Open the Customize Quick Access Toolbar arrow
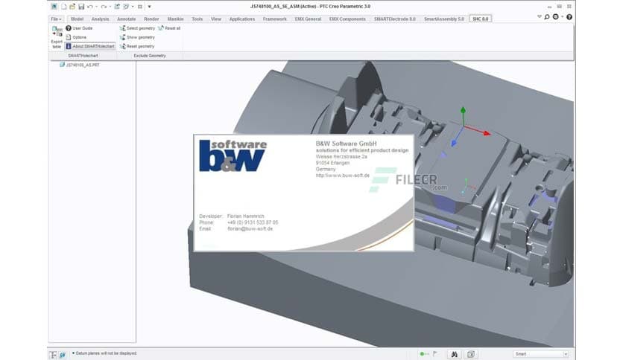The width and height of the screenshot is (623, 360). 149,7
